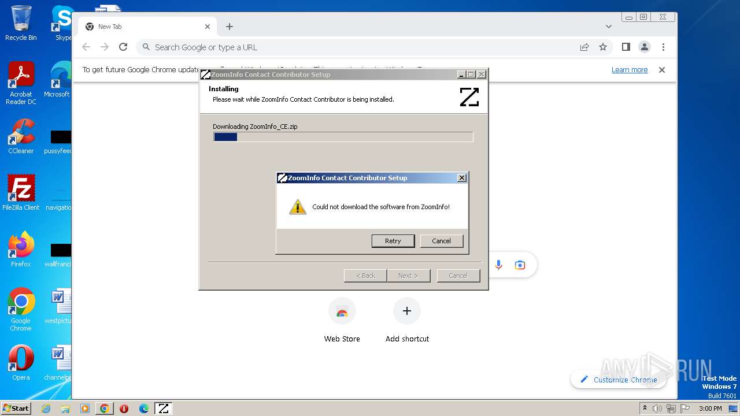The image size is (740, 416).
Task: Click Chrome back arrow
Action: pos(86,47)
